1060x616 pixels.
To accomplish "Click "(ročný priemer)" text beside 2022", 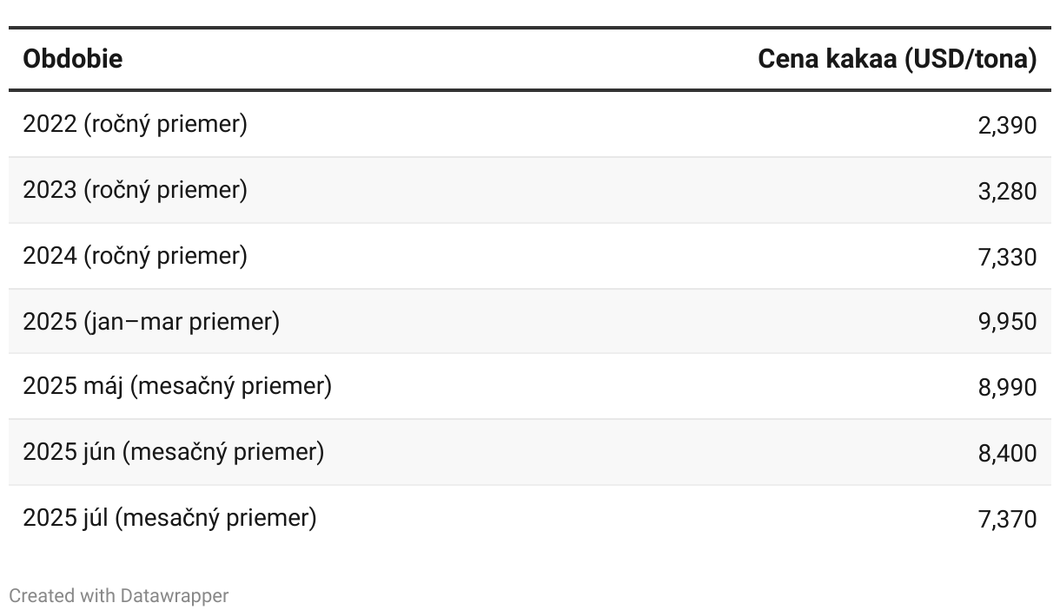I will (x=165, y=124).
